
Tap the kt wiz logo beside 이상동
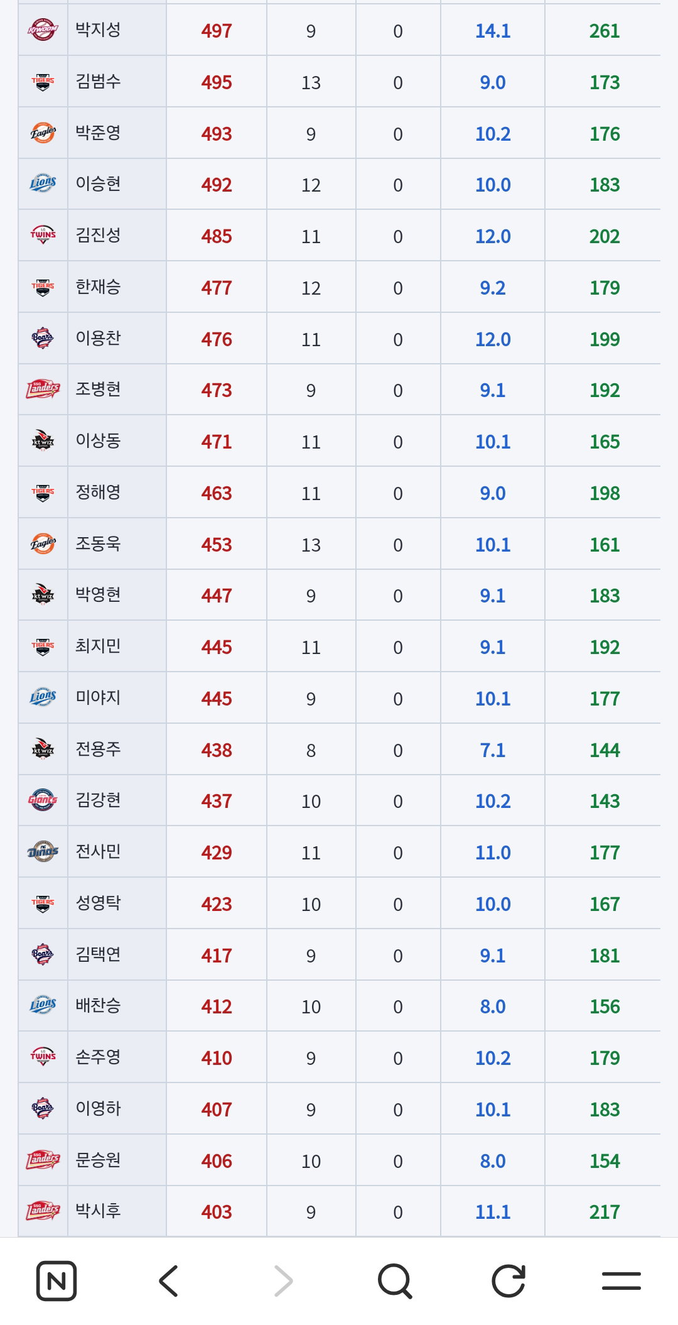[x=43, y=440]
